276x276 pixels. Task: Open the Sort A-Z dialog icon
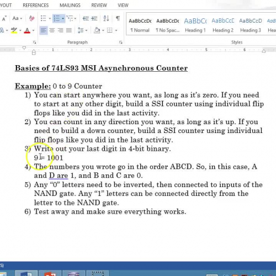tap(106, 18)
